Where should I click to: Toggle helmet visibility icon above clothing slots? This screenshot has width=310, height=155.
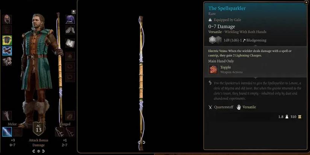click(x=74, y=12)
